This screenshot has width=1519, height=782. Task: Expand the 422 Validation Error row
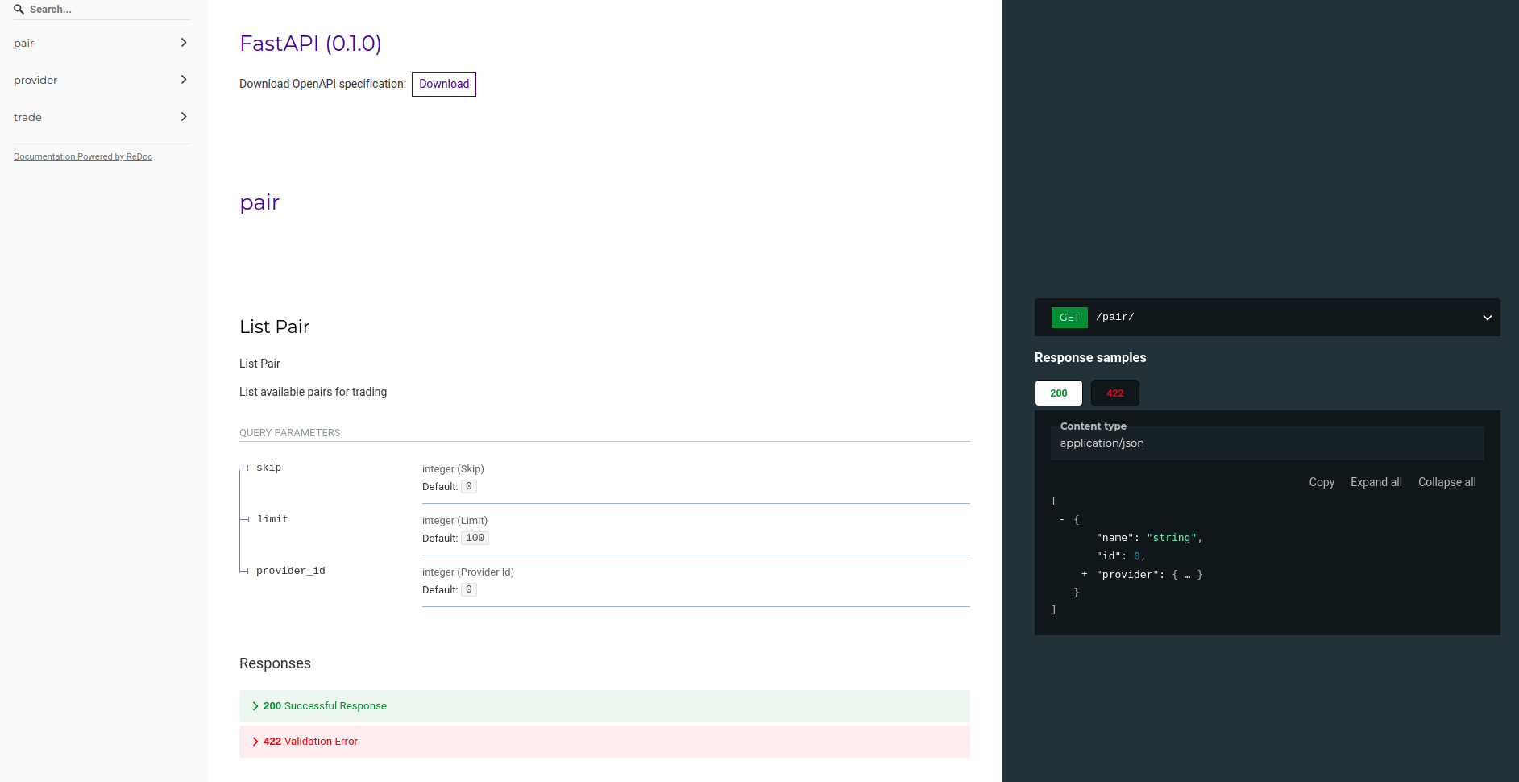pyautogui.click(x=604, y=742)
